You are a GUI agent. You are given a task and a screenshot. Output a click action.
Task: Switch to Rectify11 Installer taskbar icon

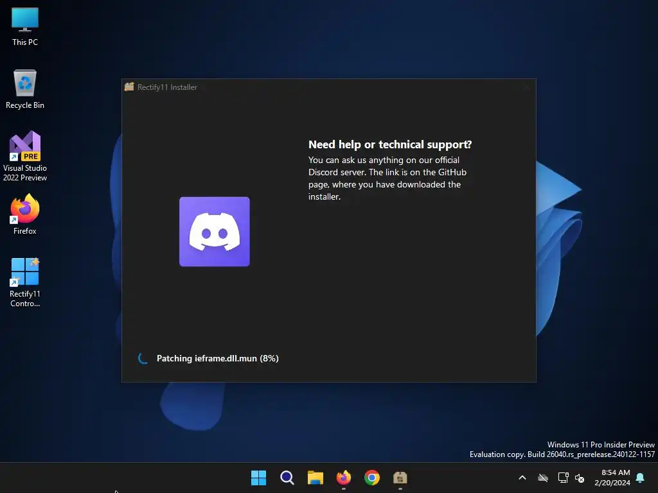coord(400,478)
